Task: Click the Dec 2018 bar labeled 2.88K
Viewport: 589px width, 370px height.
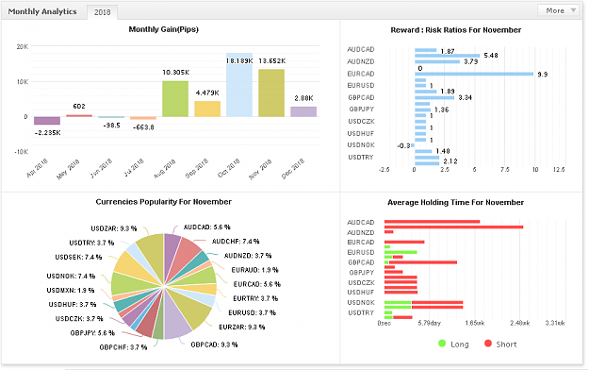Action: tap(303, 111)
